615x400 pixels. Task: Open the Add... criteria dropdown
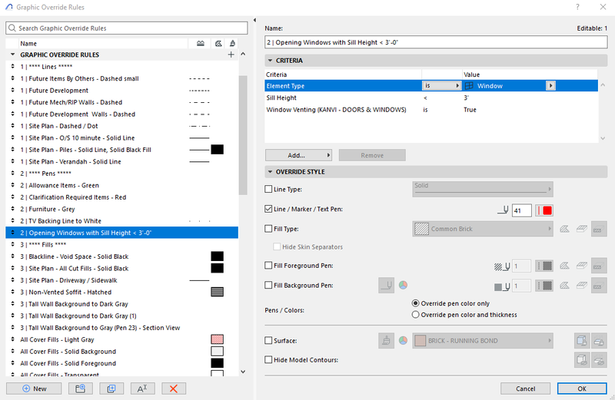point(298,155)
